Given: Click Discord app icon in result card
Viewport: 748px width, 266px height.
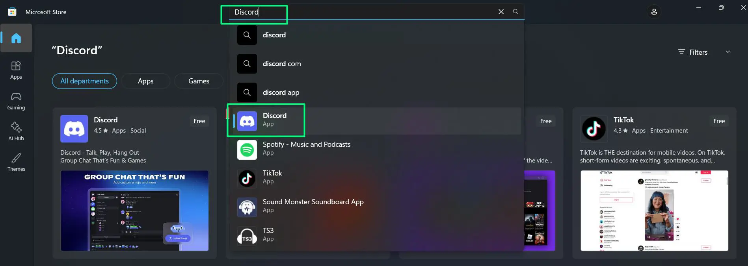Looking at the screenshot, I should click(74, 129).
